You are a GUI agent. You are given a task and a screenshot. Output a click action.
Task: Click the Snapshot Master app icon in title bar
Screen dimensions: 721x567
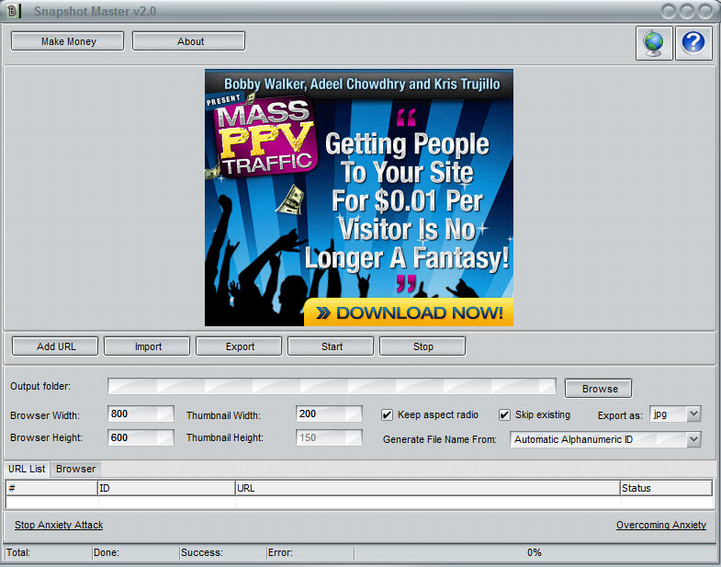tap(14, 11)
